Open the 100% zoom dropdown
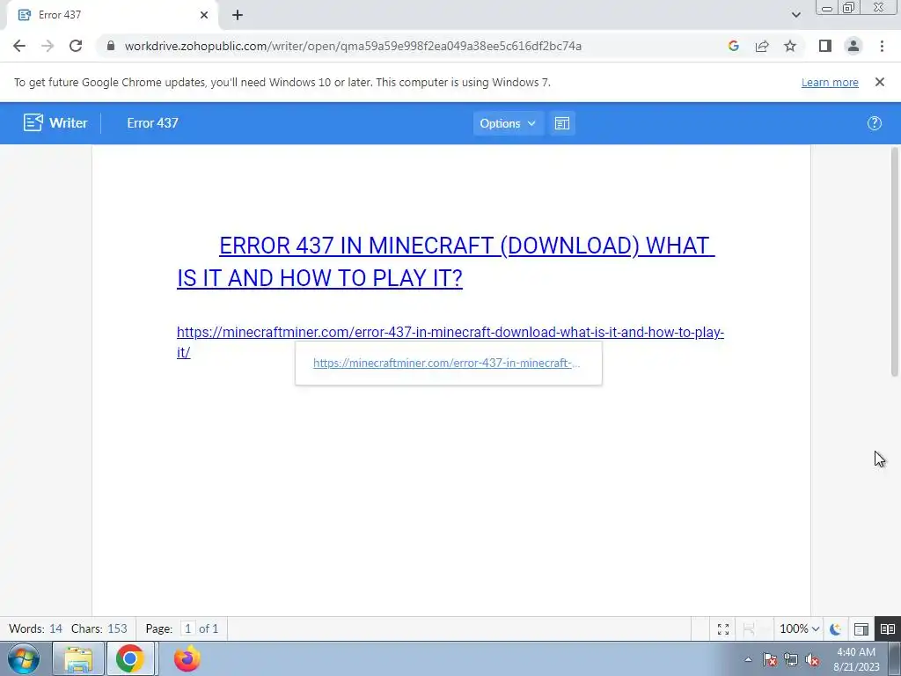The image size is (901, 676). (x=799, y=628)
